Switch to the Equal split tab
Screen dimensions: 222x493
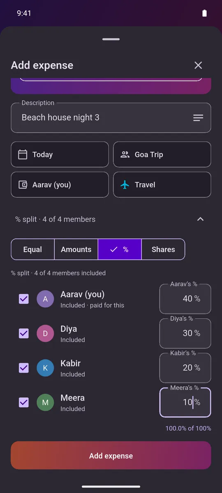pyautogui.click(x=32, y=249)
